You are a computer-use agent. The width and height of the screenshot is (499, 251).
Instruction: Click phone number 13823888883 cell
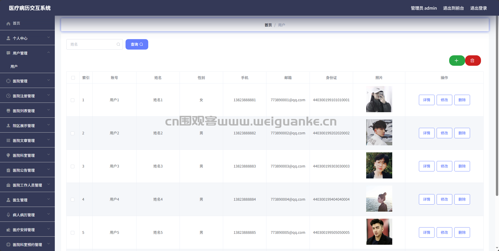coord(245,166)
